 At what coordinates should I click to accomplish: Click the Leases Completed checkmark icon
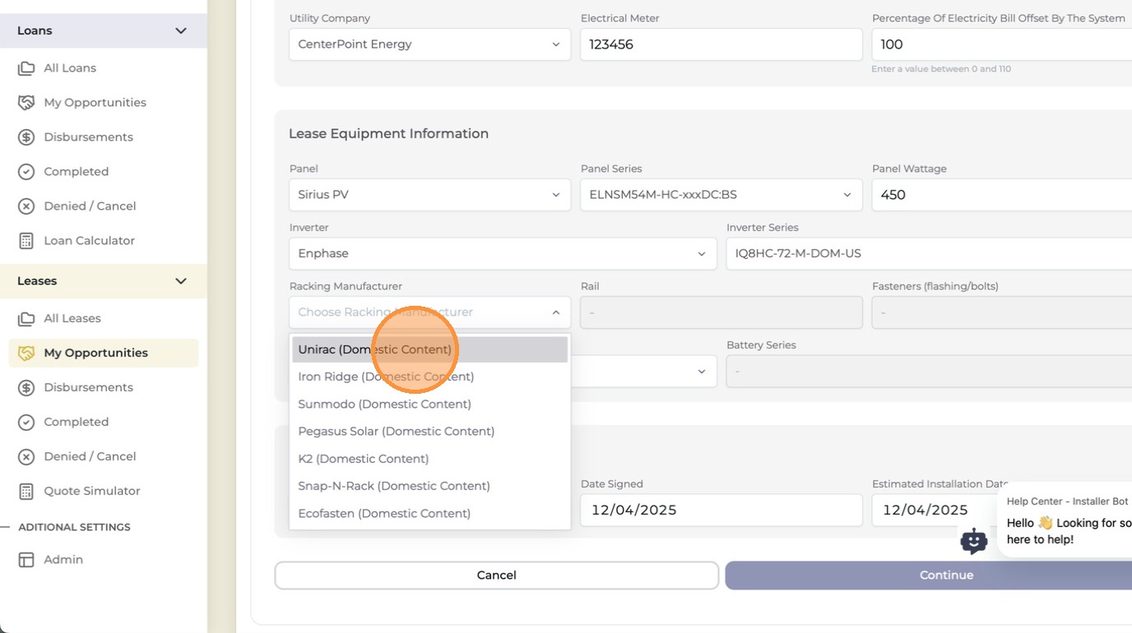(x=26, y=422)
